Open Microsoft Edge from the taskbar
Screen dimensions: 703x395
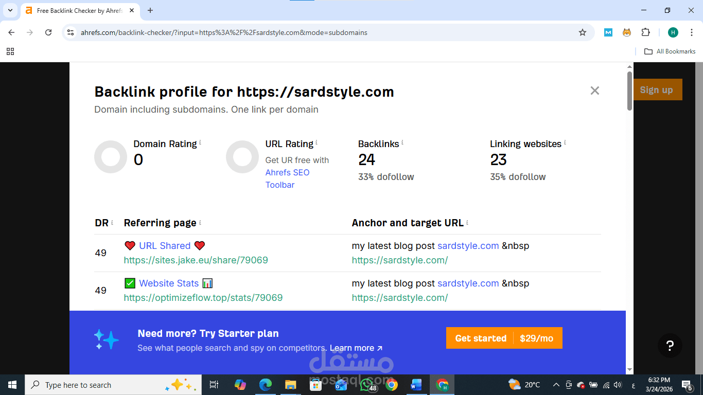coord(266,385)
